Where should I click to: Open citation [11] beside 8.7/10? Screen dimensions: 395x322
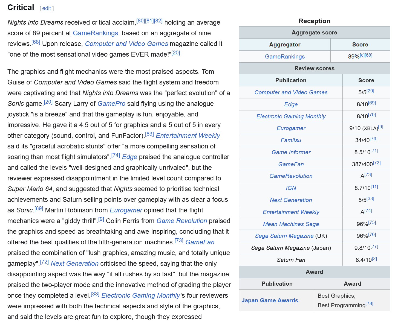374,187
